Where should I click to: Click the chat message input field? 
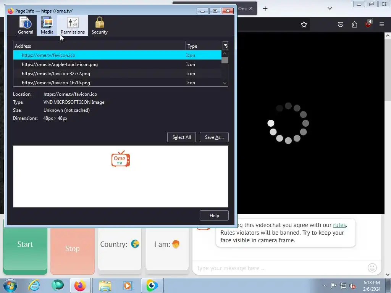[x=279, y=268]
